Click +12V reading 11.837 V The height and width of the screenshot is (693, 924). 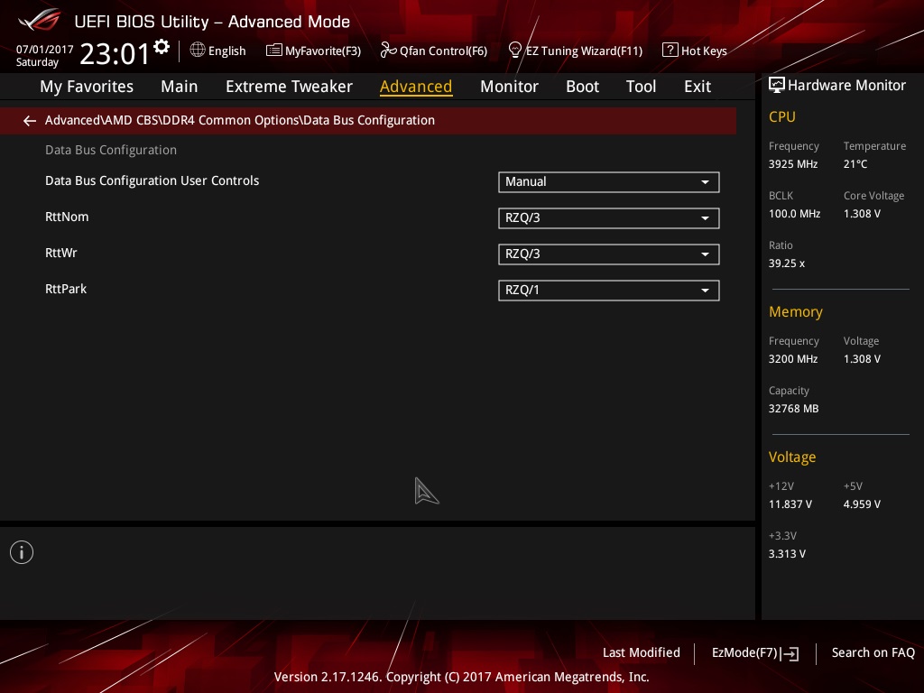tap(790, 504)
